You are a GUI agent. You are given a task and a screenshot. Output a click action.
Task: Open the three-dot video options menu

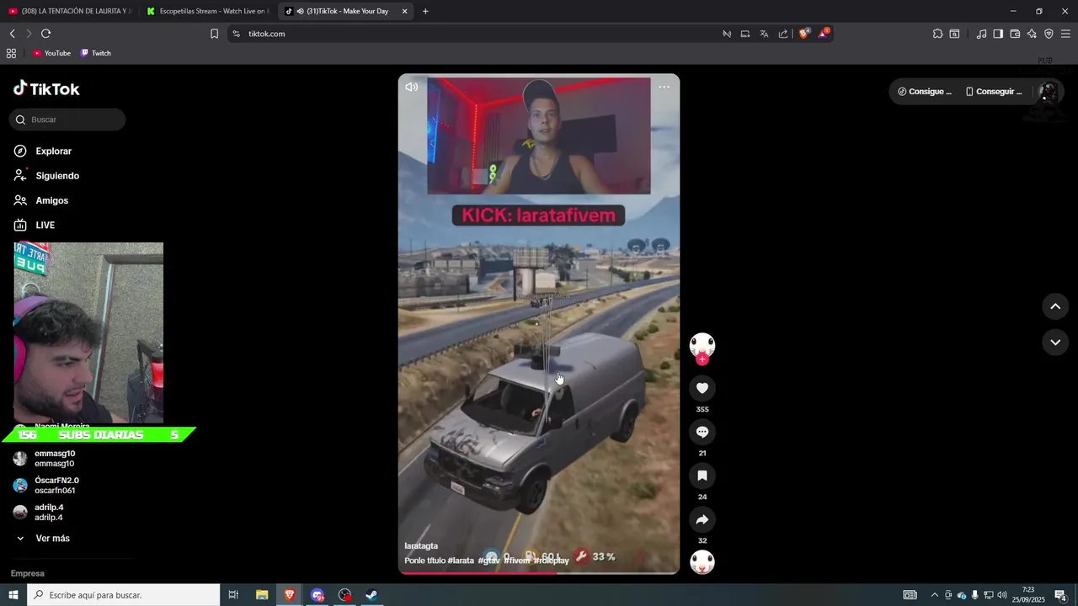point(664,87)
